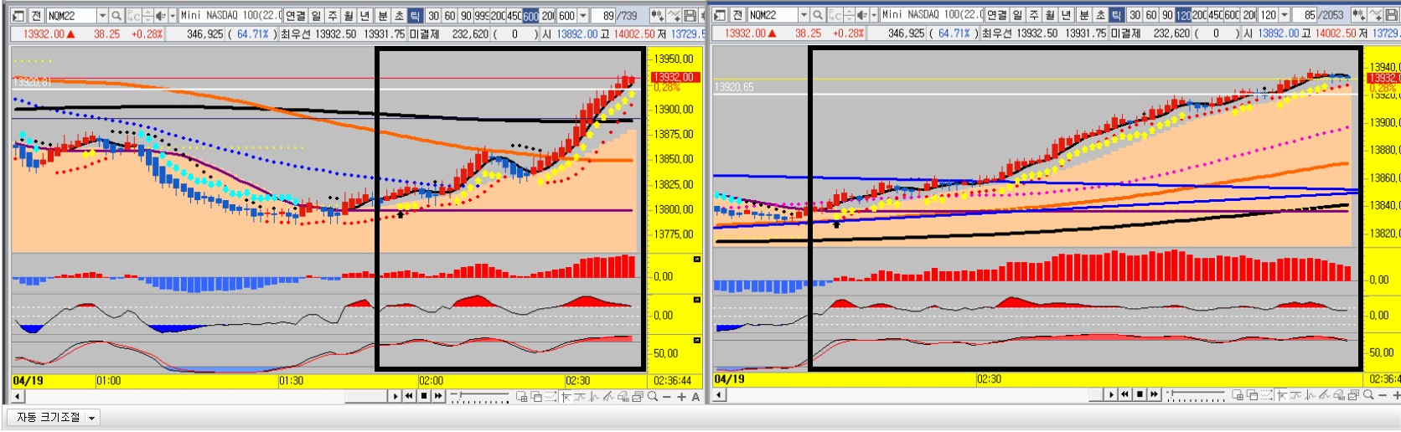This screenshot has width=1401, height=432.
Task: Open NQM22 symbol dropdown in left chart
Action: point(102,16)
